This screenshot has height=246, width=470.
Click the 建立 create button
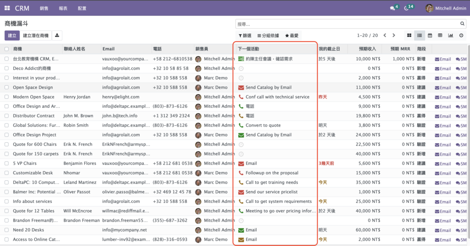coord(12,35)
